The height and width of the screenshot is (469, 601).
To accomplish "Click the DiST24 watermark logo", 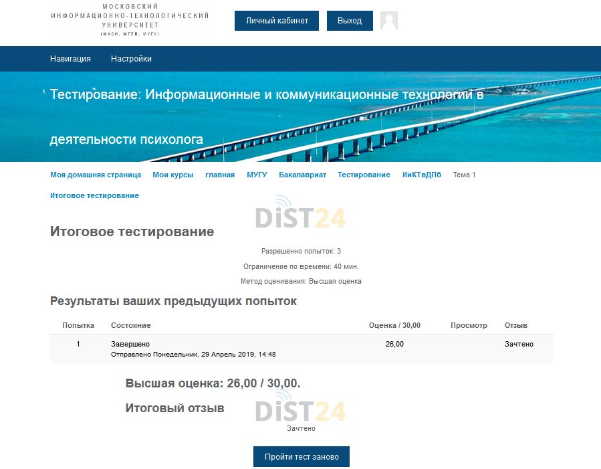I will (x=299, y=213).
